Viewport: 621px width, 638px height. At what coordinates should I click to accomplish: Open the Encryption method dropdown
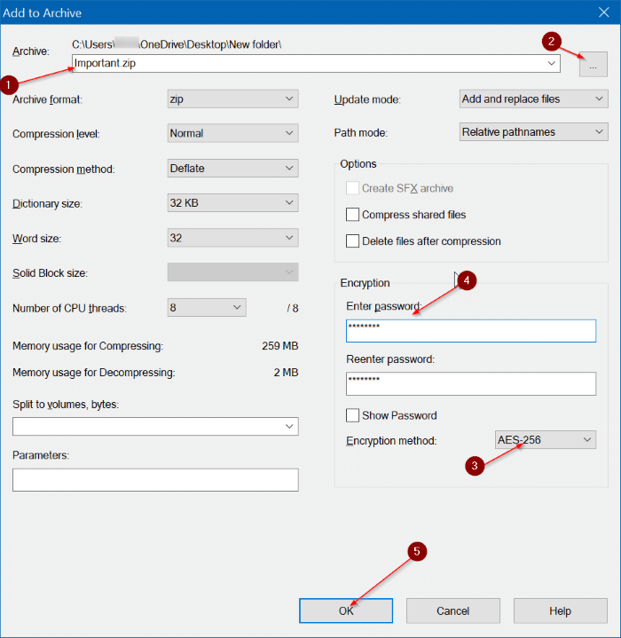point(546,440)
